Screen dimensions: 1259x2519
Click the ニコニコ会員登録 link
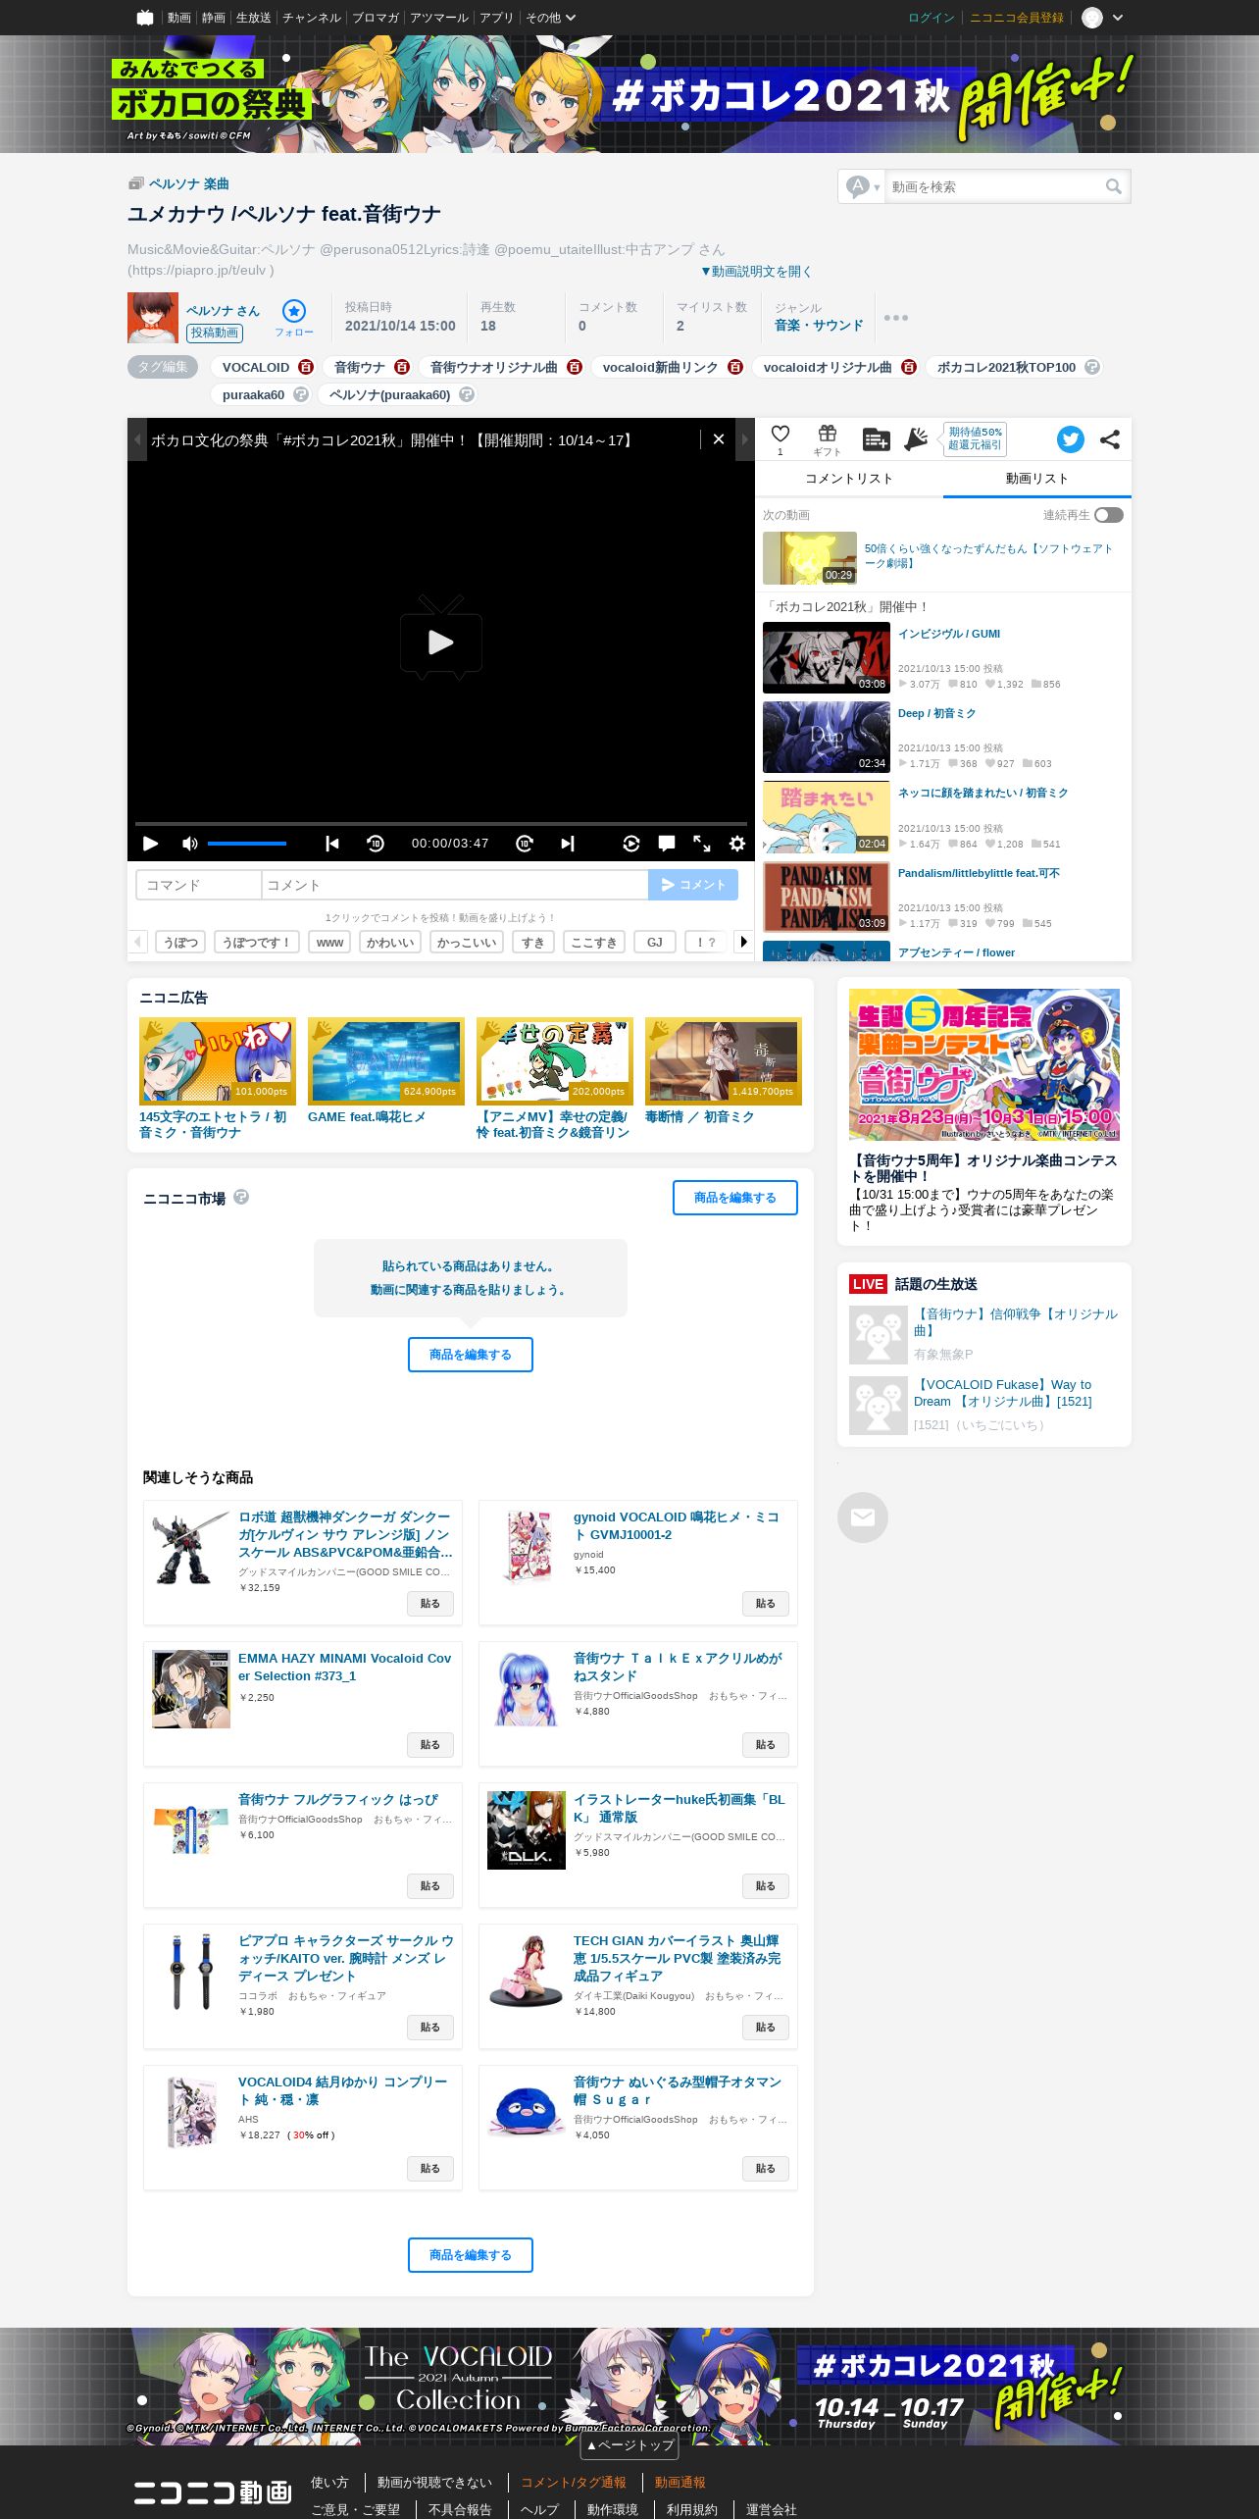[x=1017, y=18]
